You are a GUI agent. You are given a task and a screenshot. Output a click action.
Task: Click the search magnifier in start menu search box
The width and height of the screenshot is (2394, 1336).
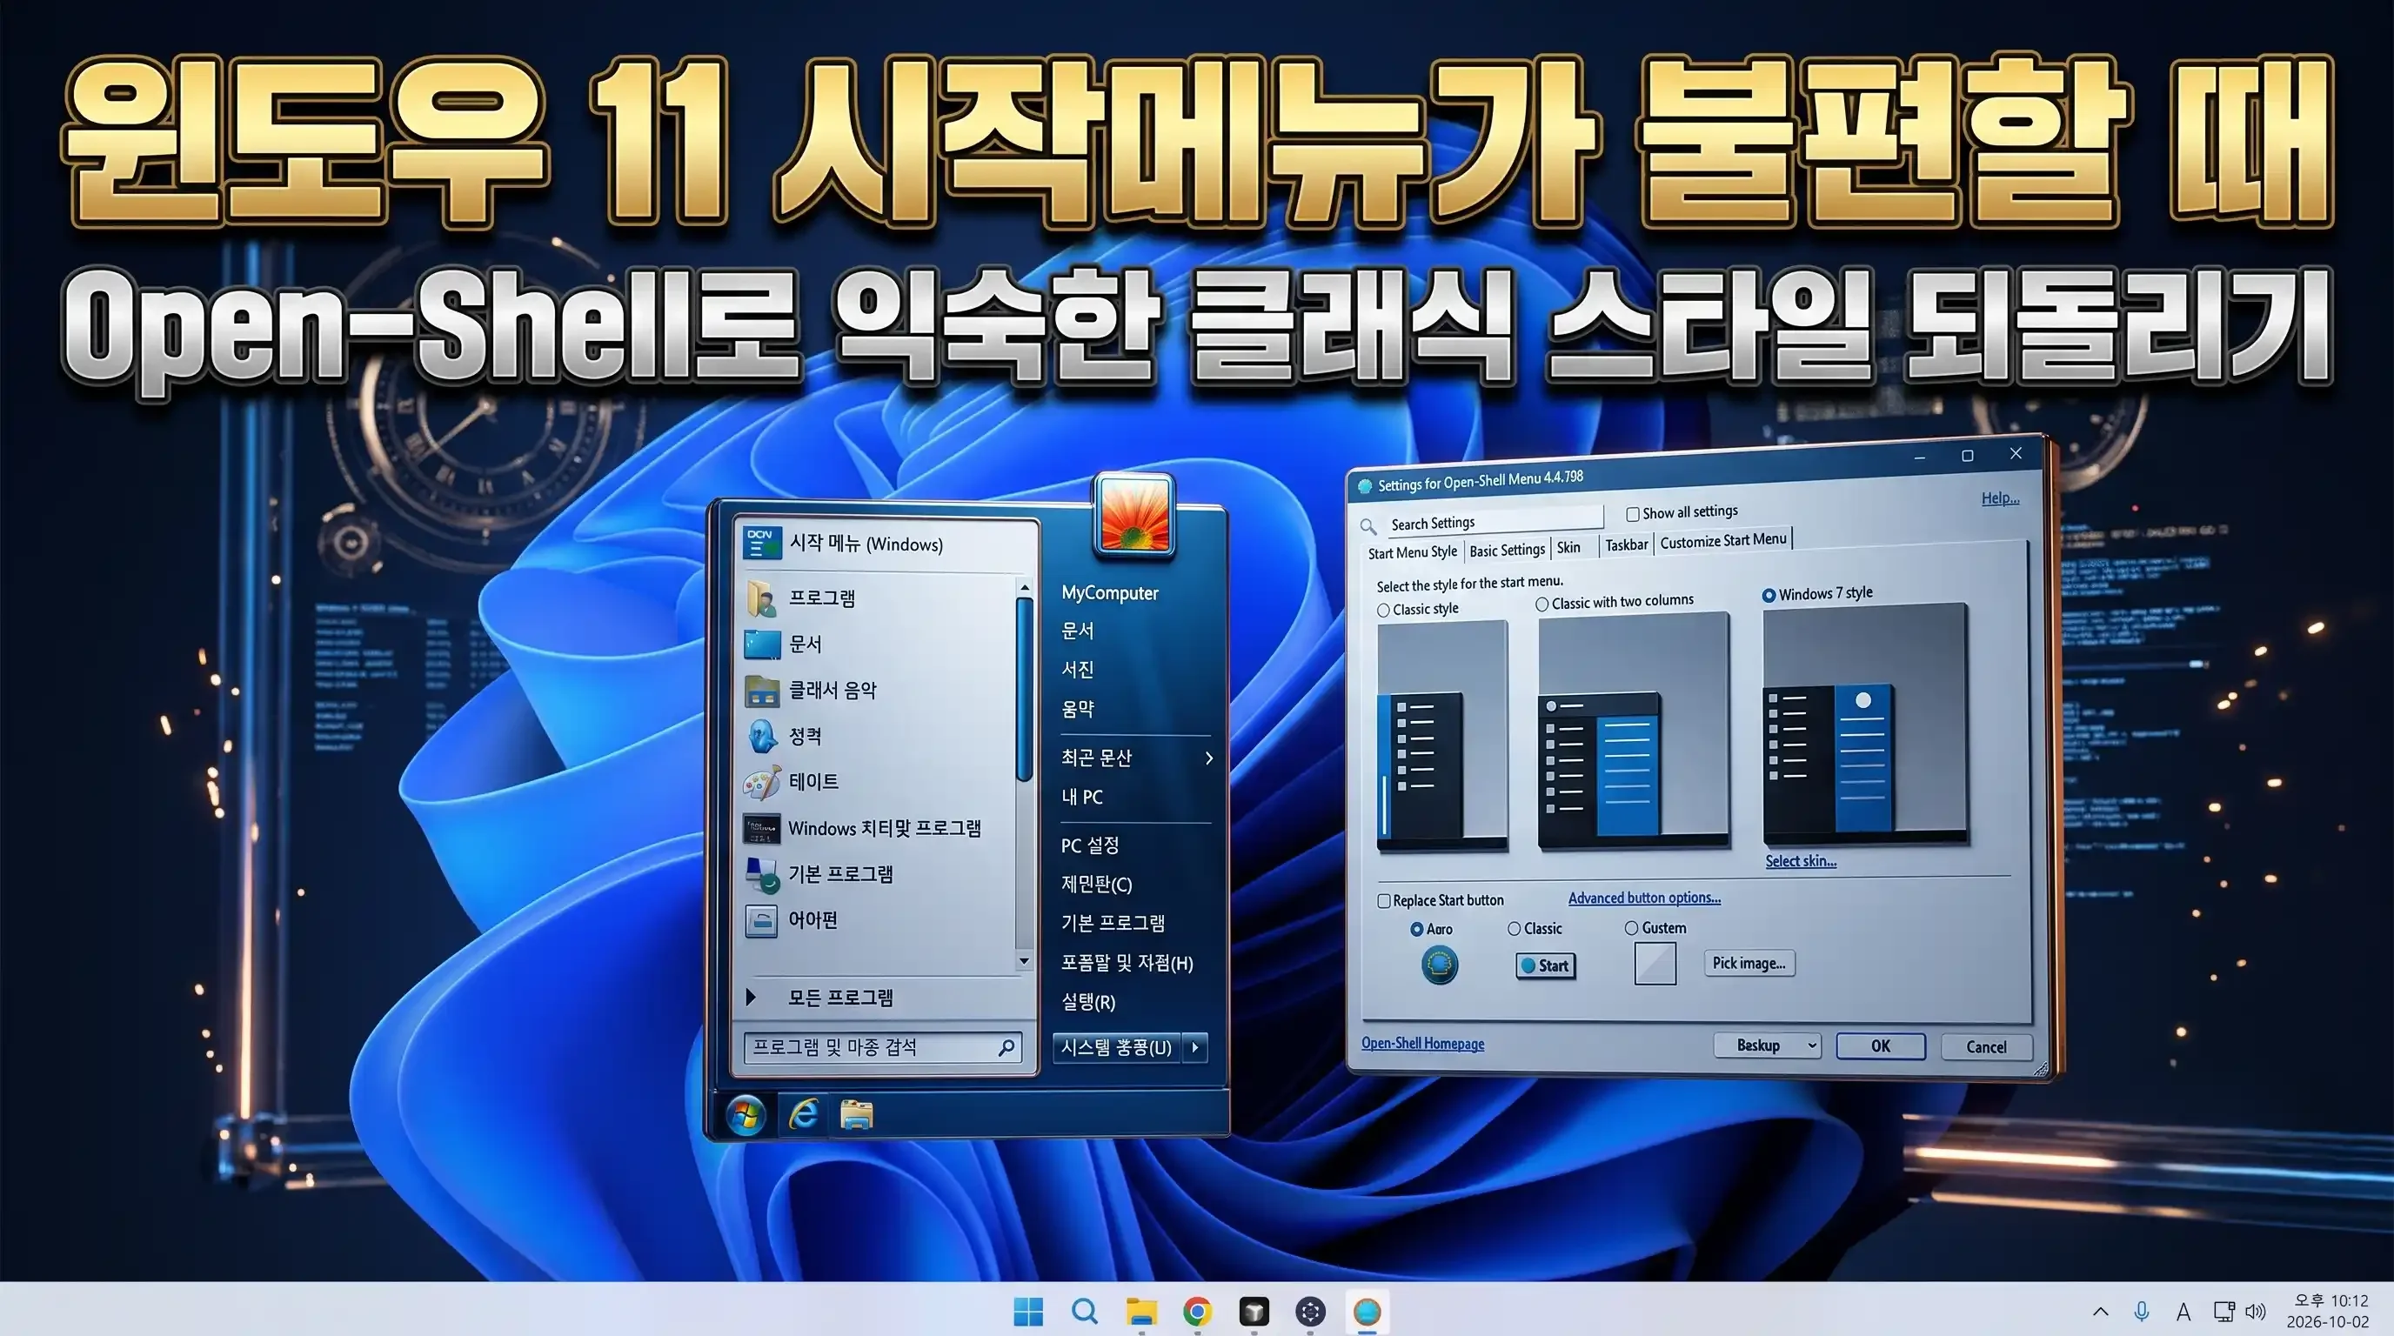pyautogui.click(x=1006, y=1048)
